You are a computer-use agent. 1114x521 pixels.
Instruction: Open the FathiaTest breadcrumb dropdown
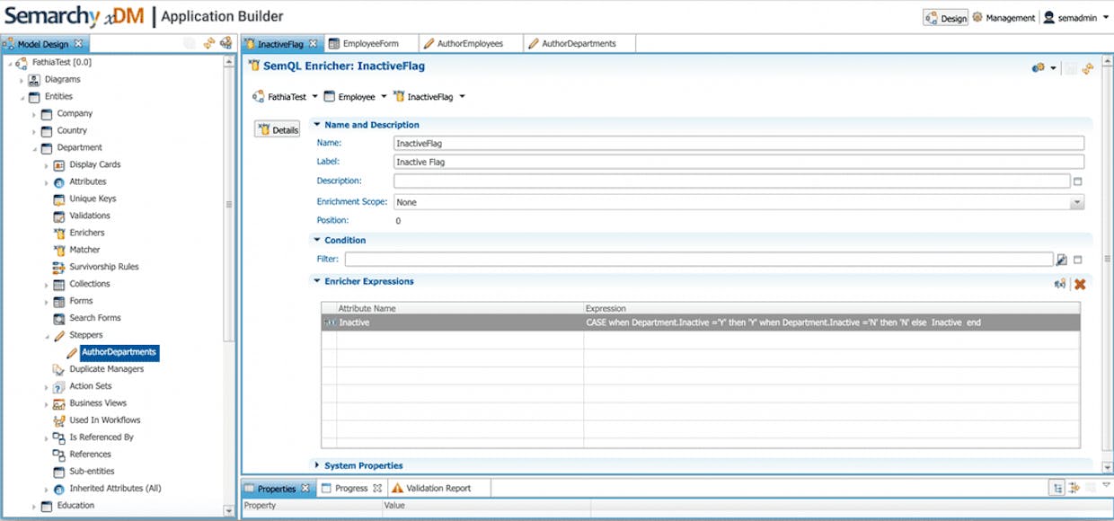[314, 97]
